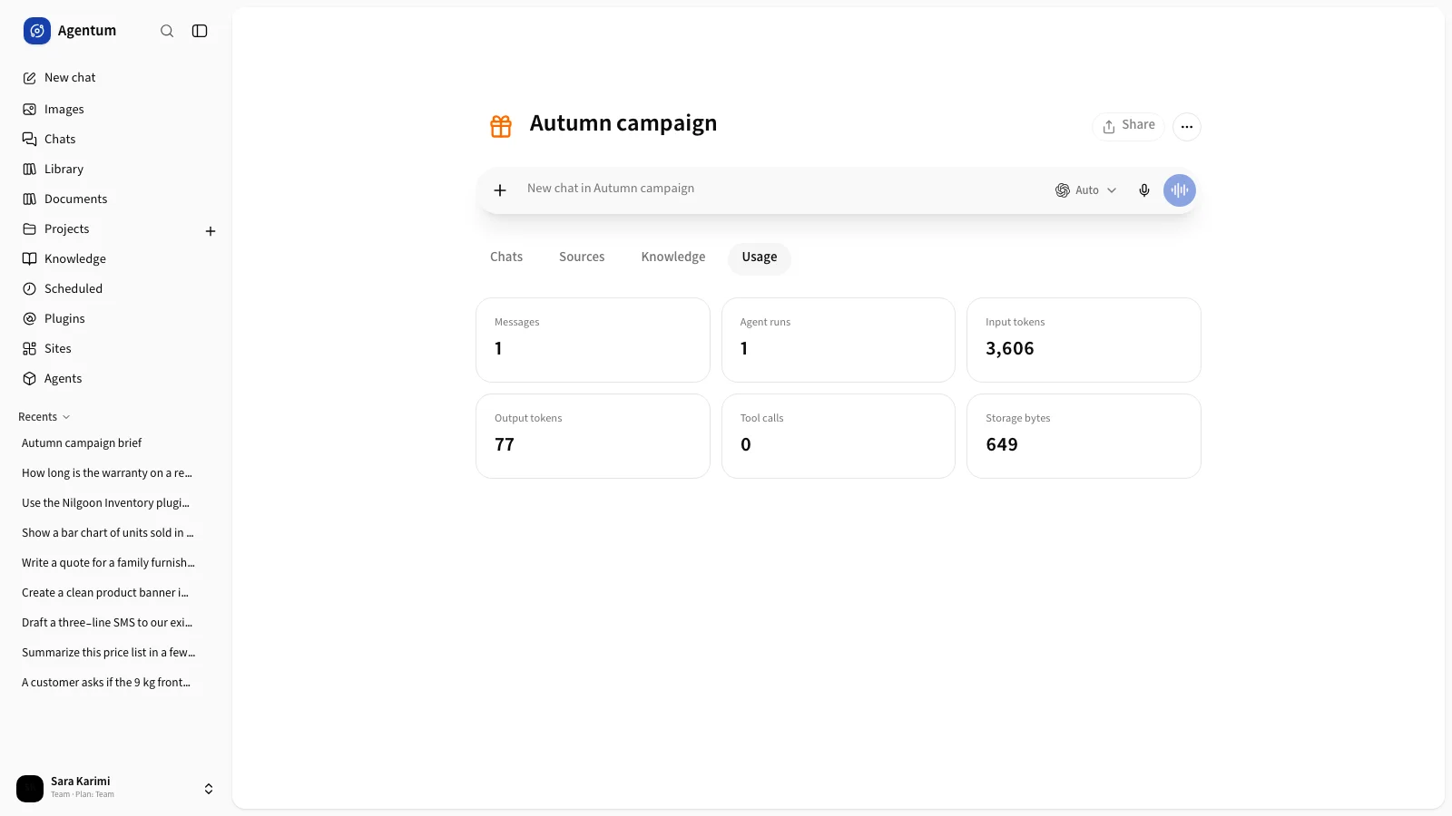
Task: Add a new project with plus icon
Action: (x=211, y=231)
